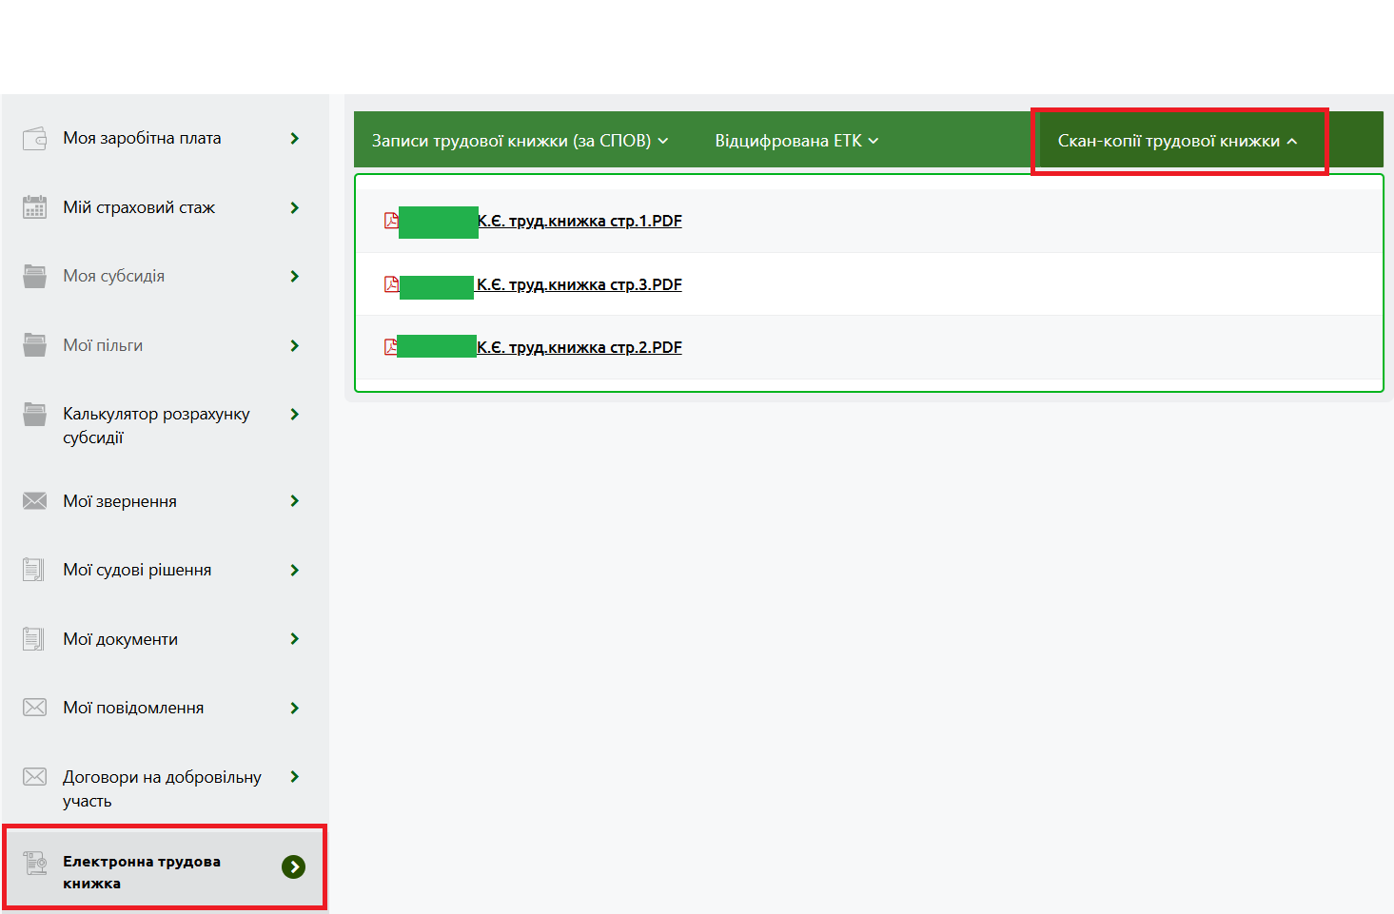Click the PDF icon for стр.1 file
The image size is (1394, 914).
click(x=390, y=221)
